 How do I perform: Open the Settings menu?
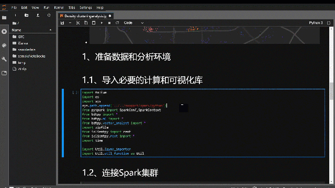[85, 8]
